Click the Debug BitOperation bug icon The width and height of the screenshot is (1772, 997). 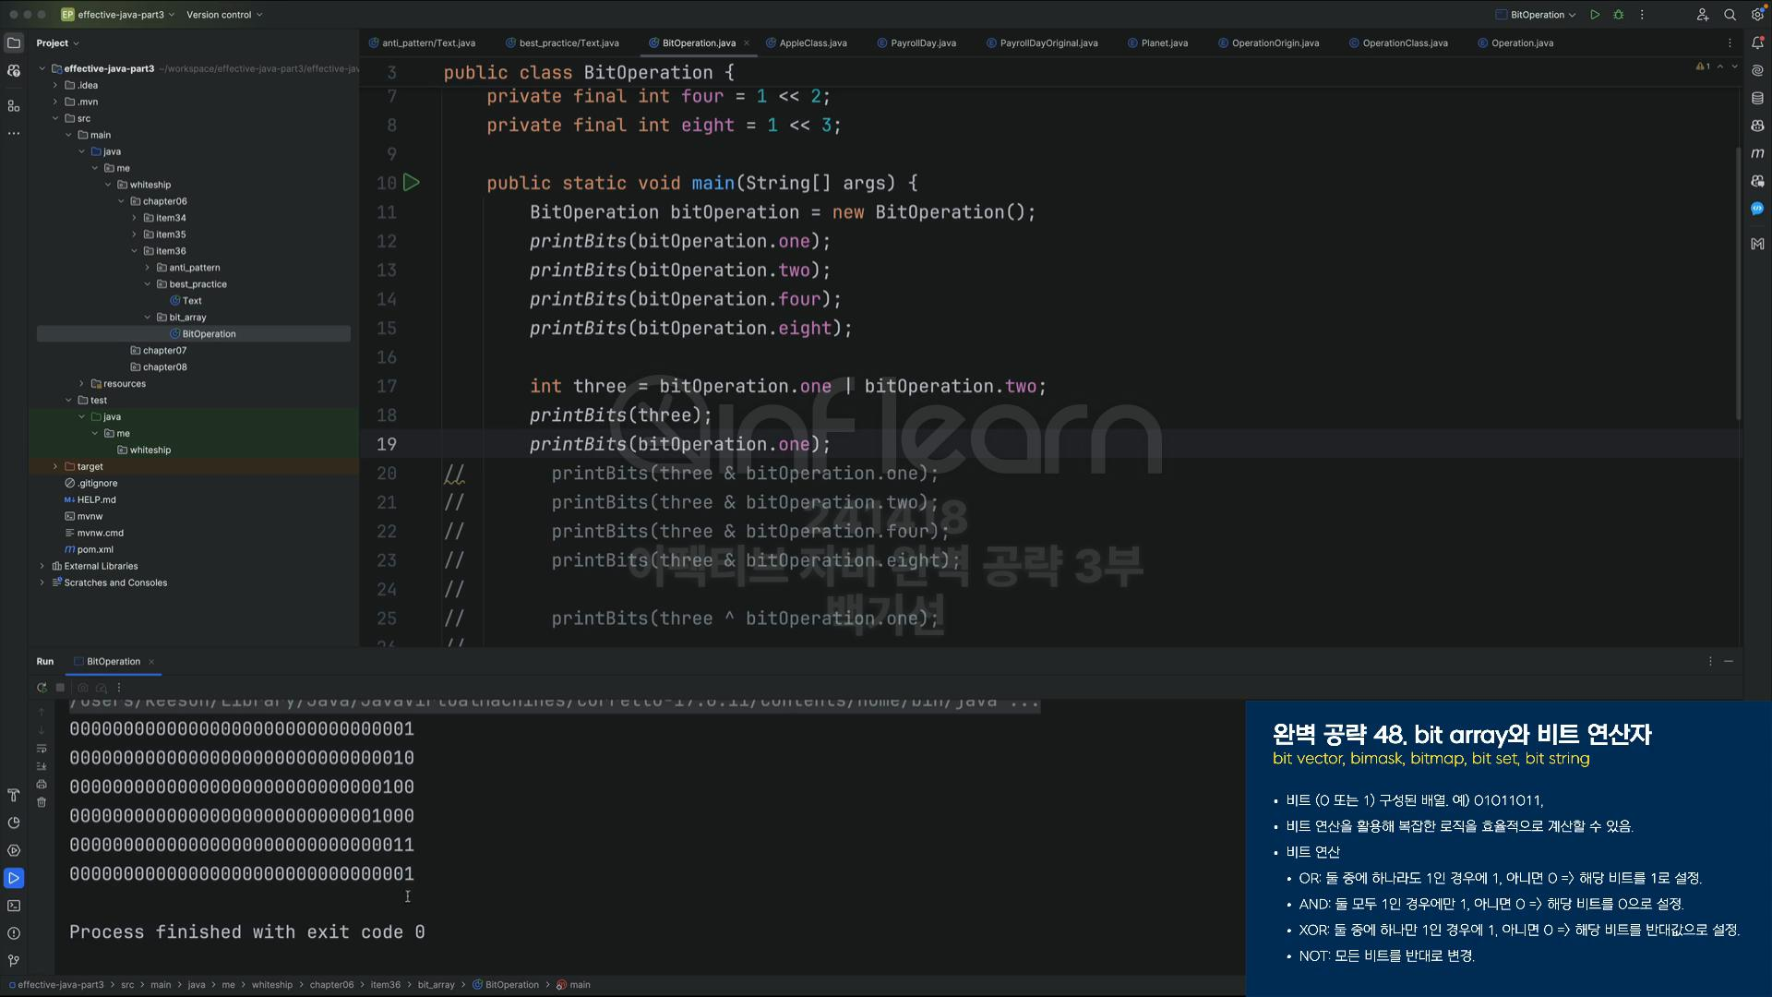[1618, 15]
